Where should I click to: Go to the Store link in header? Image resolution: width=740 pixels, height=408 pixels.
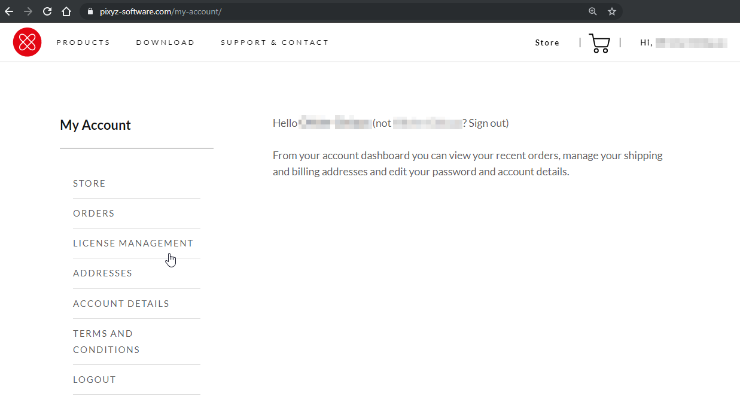click(x=547, y=43)
